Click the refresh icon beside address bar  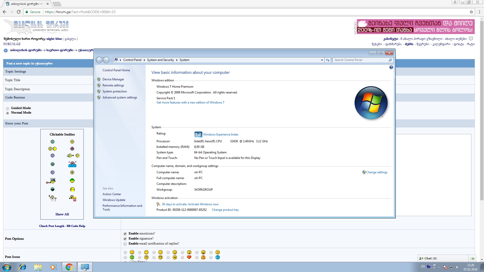(328, 60)
